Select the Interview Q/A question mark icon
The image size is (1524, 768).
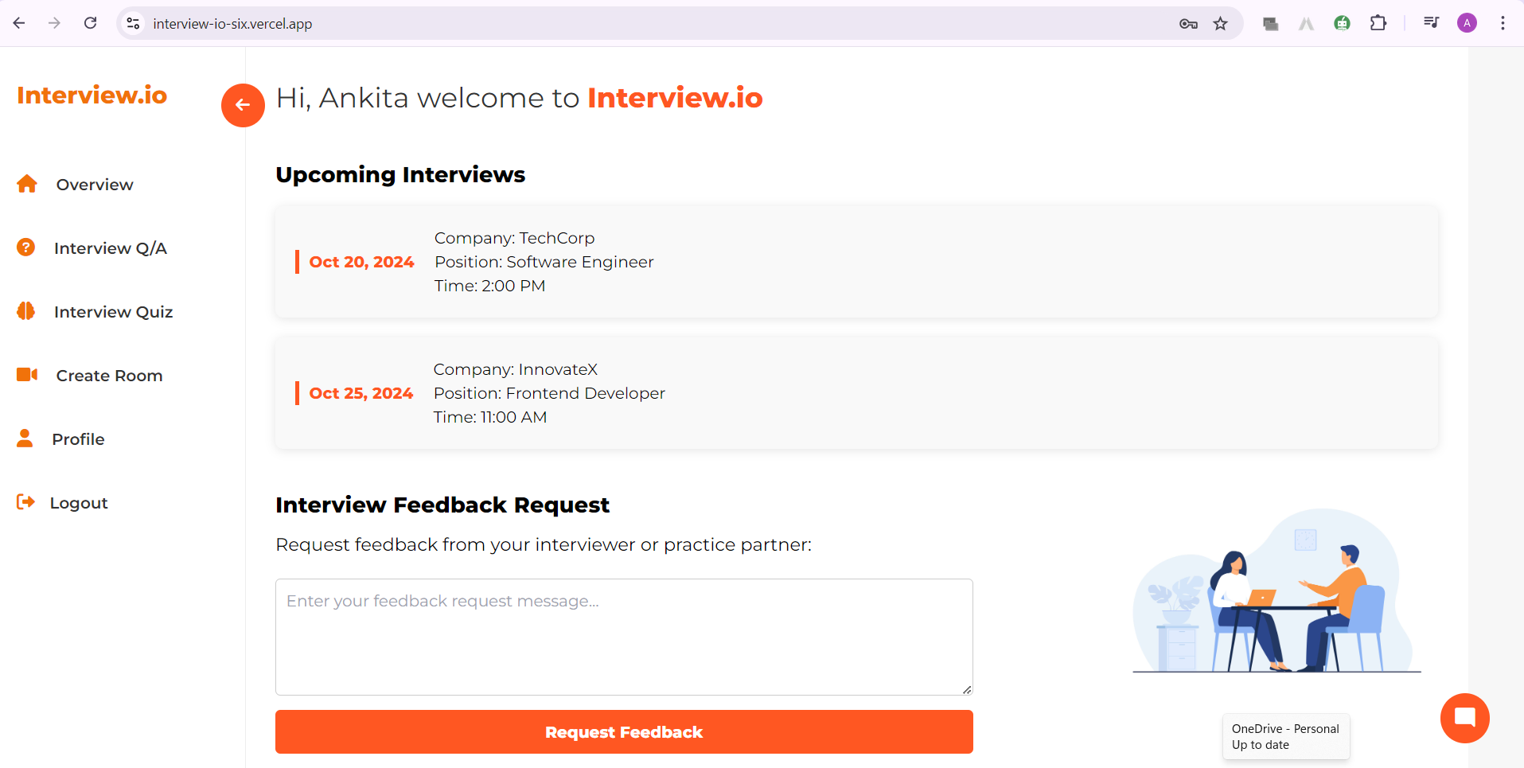tap(26, 248)
